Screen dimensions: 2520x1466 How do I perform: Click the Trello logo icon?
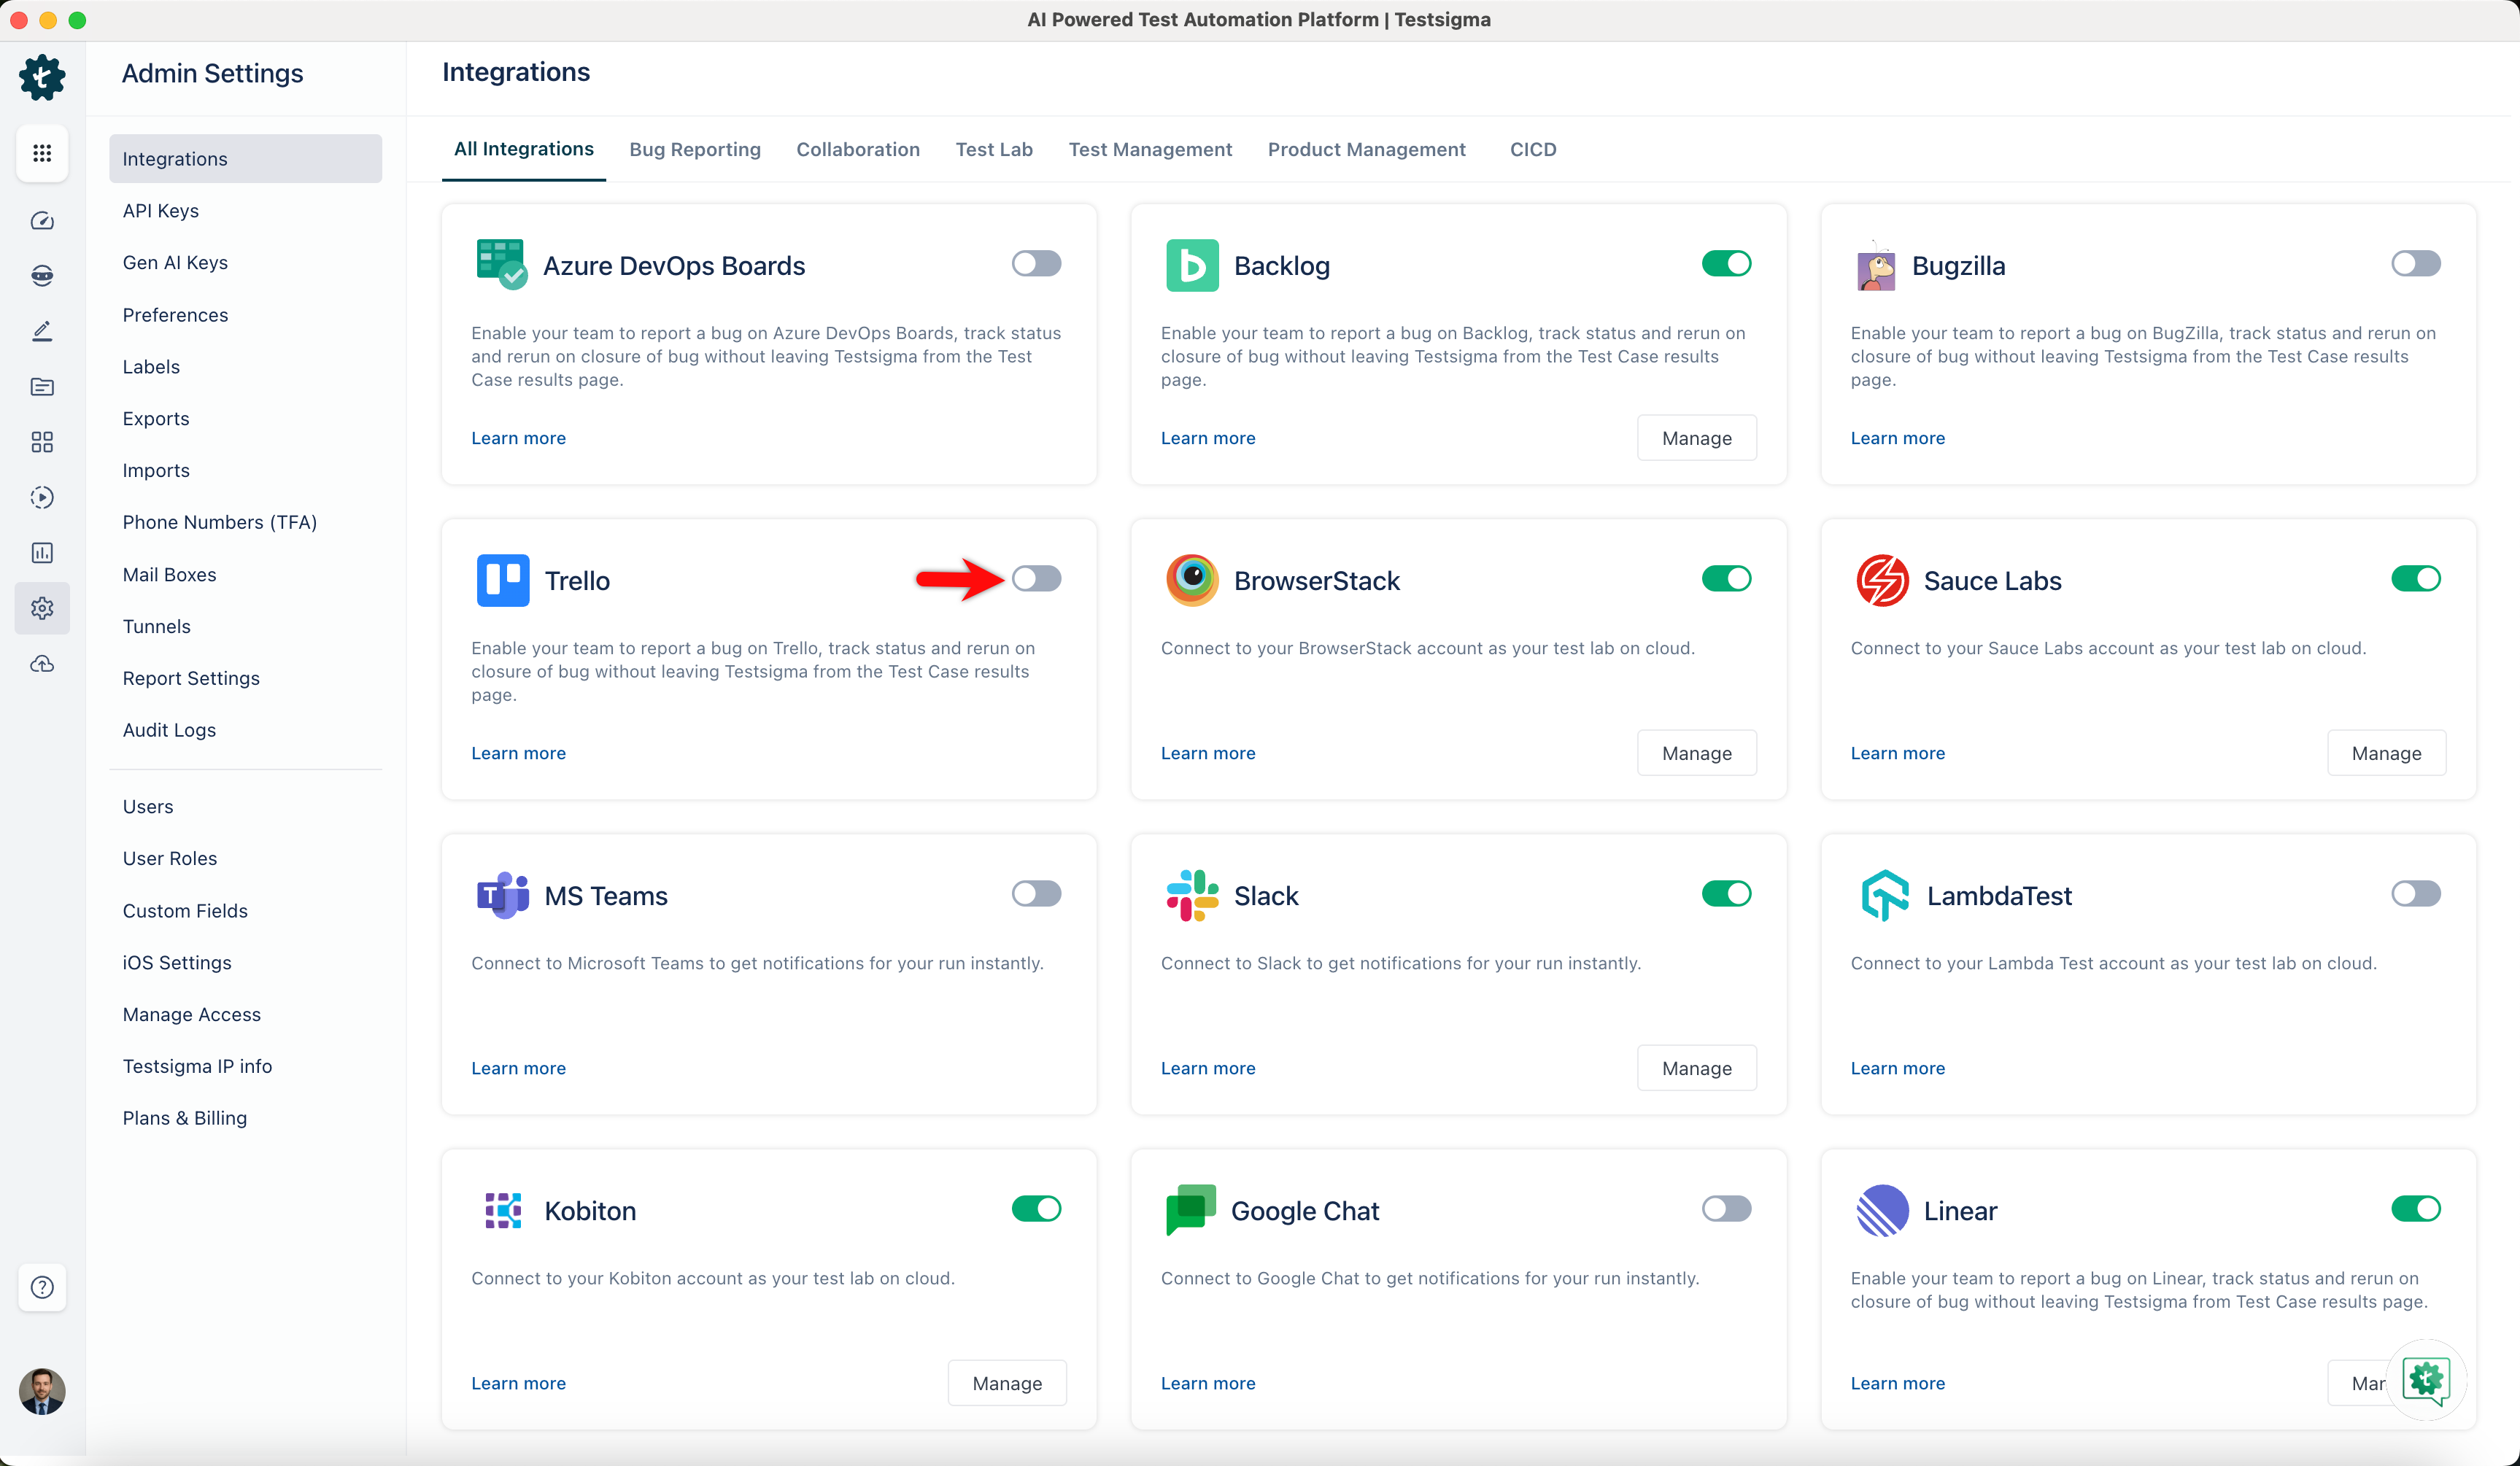tap(503, 580)
